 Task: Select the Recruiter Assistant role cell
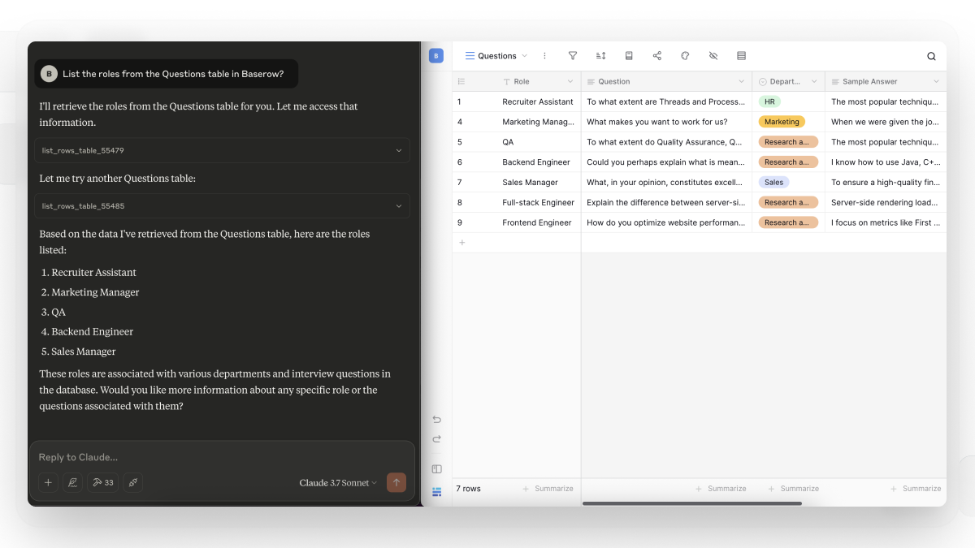[x=538, y=101]
